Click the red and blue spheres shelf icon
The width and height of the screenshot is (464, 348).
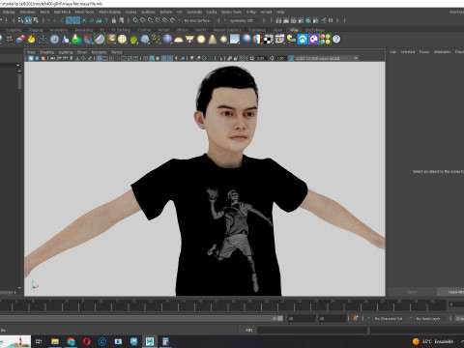(20, 40)
